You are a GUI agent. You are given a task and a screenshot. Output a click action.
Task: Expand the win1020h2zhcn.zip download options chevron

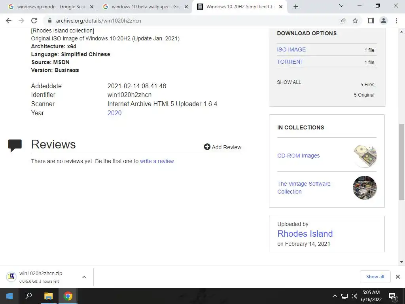tap(84, 277)
